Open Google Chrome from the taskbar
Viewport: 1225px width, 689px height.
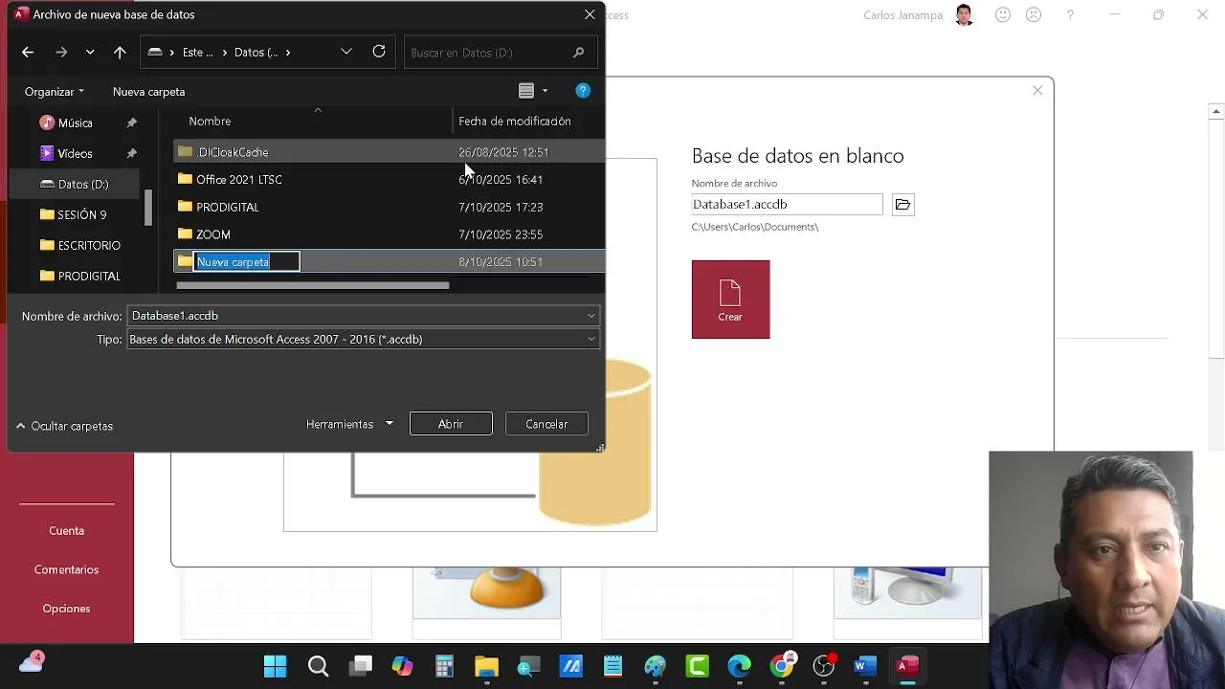point(783,666)
